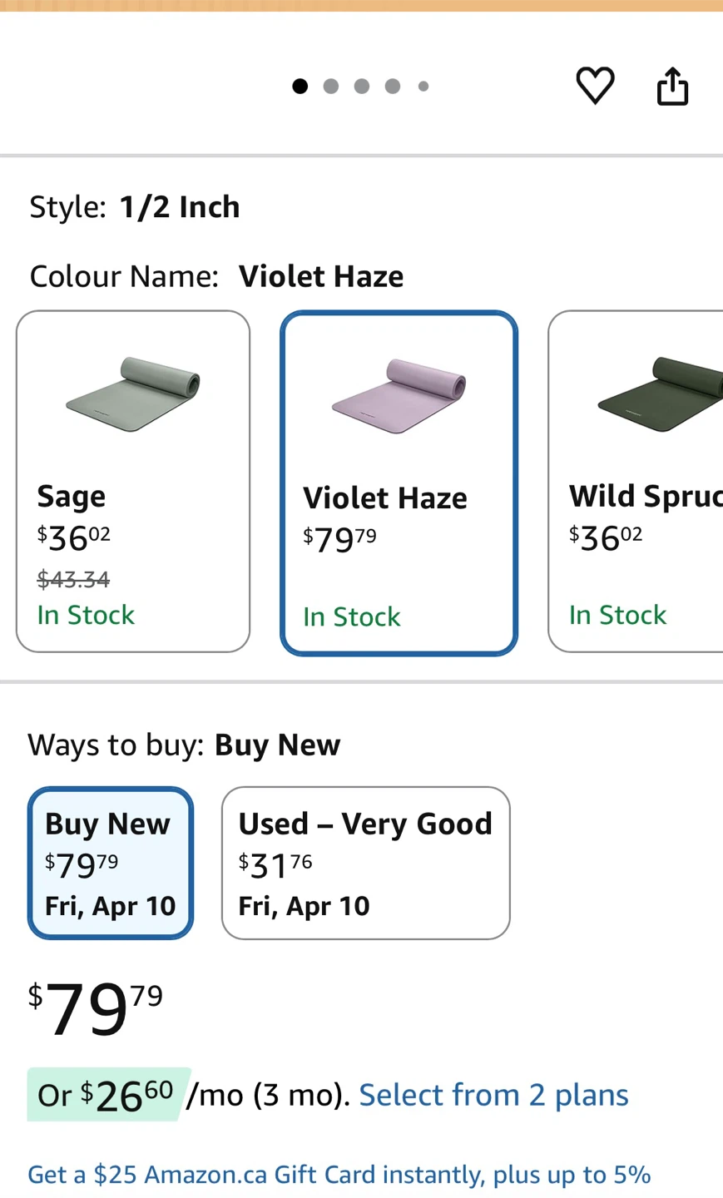Tap the last small carousel dot

[x=423, y=87]
